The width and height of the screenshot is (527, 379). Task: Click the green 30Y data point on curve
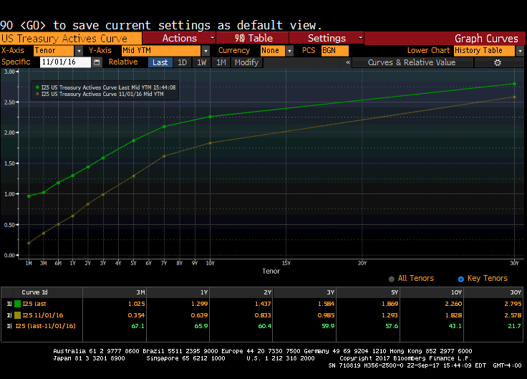[514, 84]
